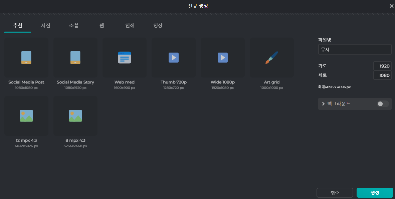Click the 'Social Media Story' label
Viewport: 395px width, 199px height.
pos(75,82)
